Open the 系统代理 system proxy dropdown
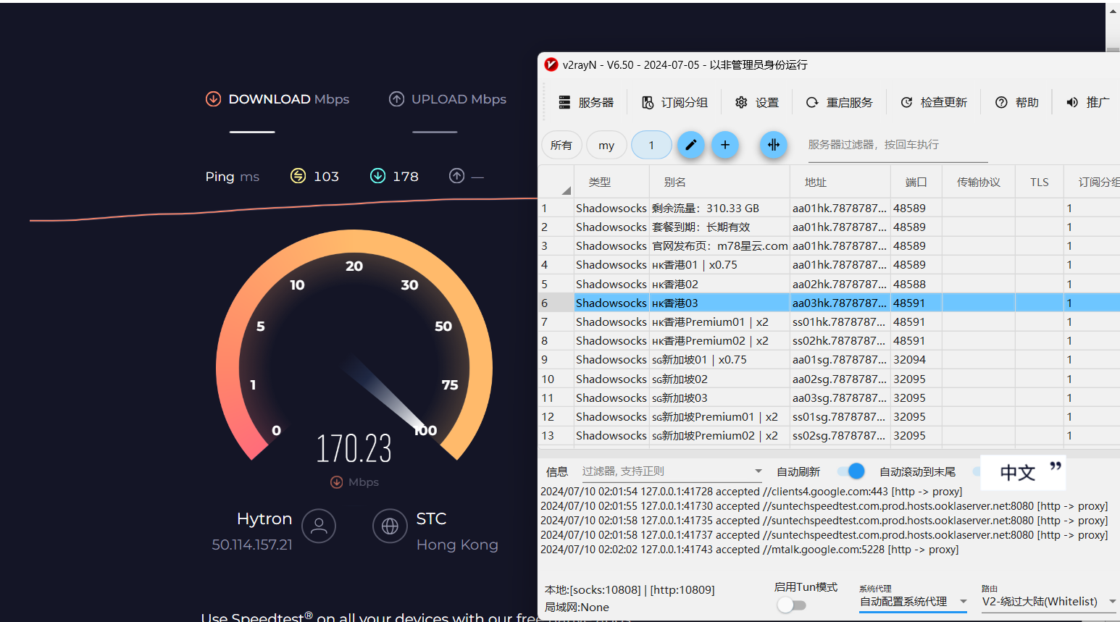 [913, 602]
